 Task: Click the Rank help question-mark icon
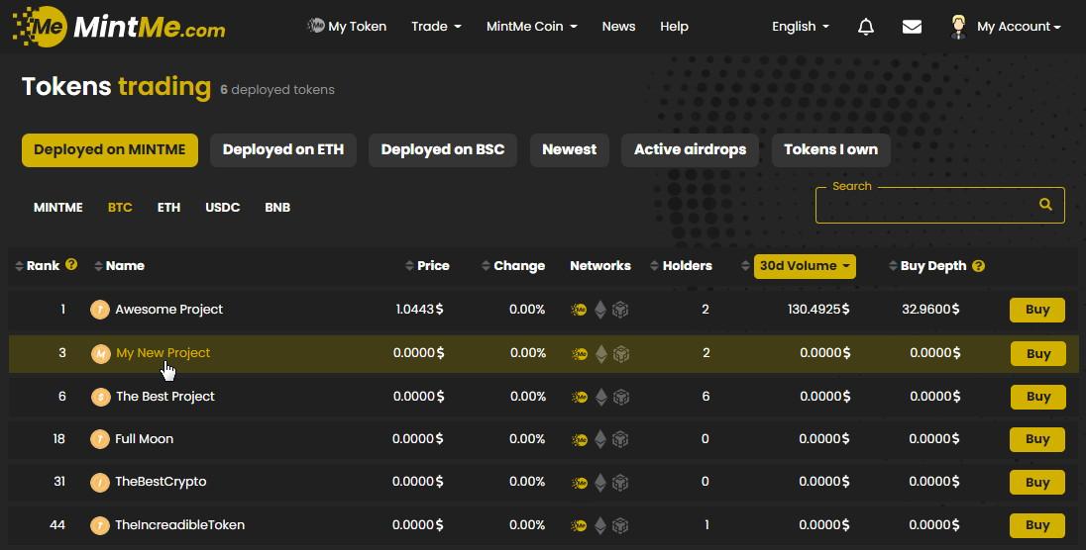[71, 265]
